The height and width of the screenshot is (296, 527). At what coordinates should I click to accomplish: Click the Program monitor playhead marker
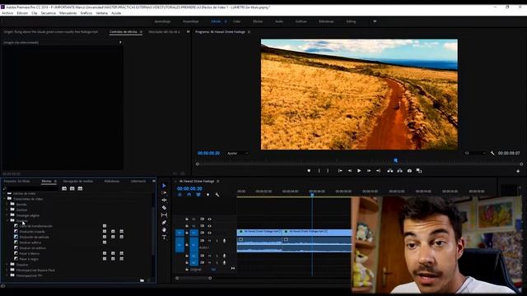pyautogui.click(x=395, y=160)
